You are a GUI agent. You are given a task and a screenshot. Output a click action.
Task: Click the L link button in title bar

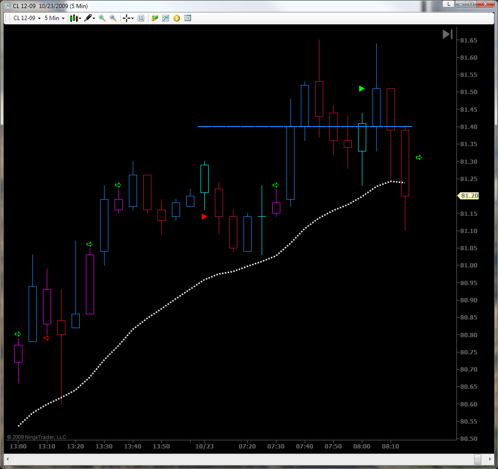coord(448,4)
